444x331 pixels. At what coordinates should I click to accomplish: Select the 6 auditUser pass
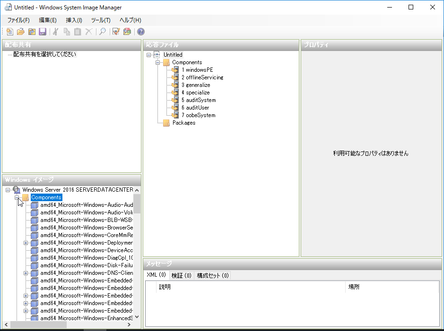(195, 108)
